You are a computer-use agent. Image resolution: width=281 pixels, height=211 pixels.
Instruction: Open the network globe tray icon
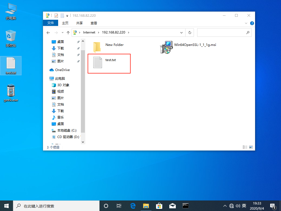231,206
